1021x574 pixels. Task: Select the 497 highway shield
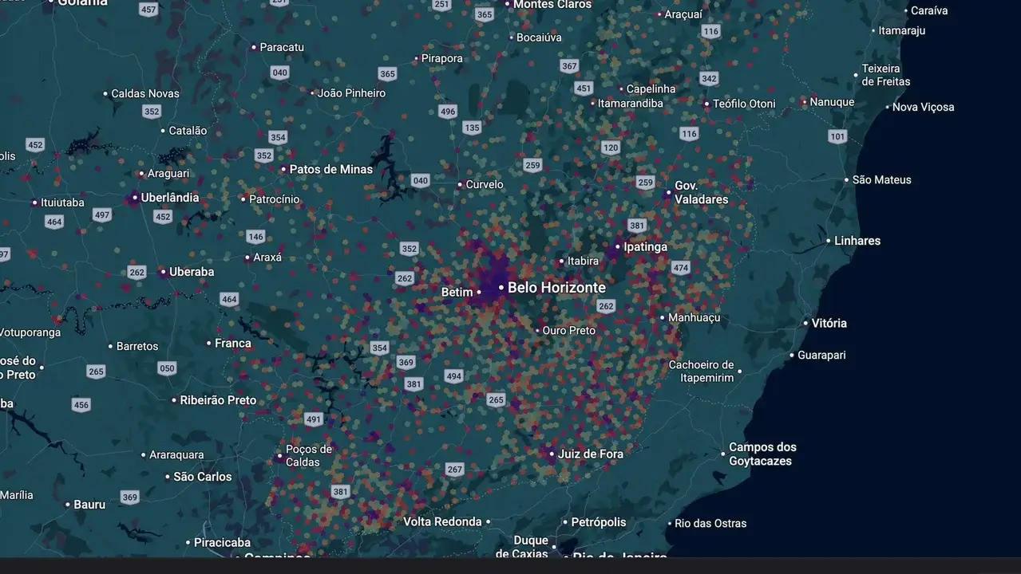click(x=102, y=215)
